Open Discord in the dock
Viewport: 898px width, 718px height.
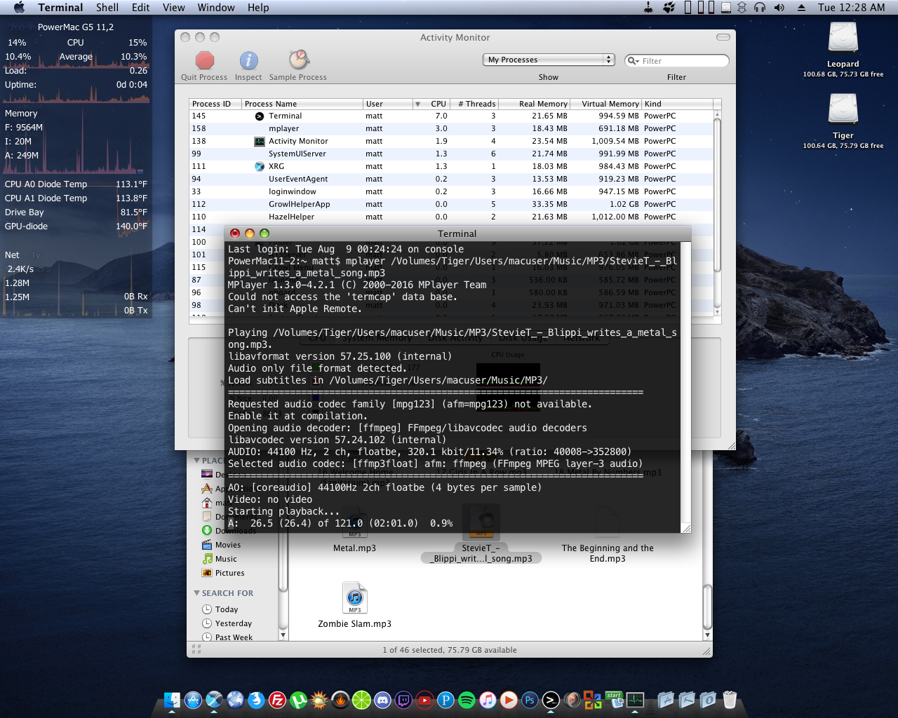pyautogui.click(x=382, y=700)
